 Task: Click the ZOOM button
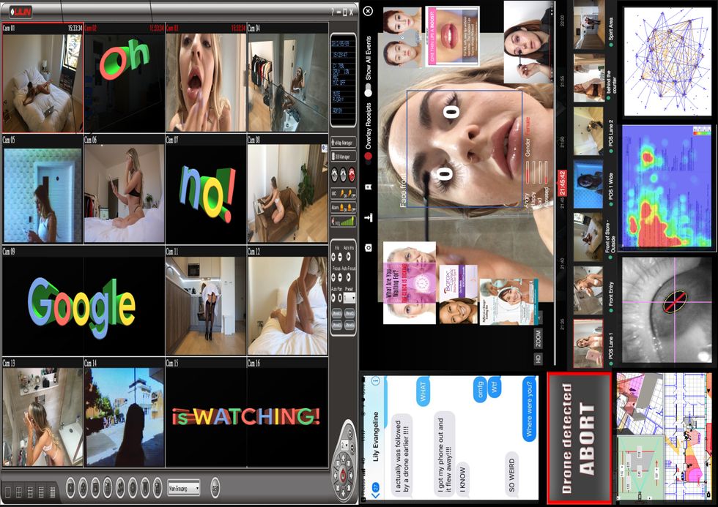click(x=538, y=339)
